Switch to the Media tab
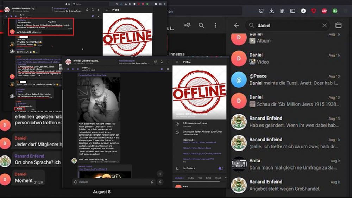The width and height of the screenshot is (352, 198). coord(190,178)
